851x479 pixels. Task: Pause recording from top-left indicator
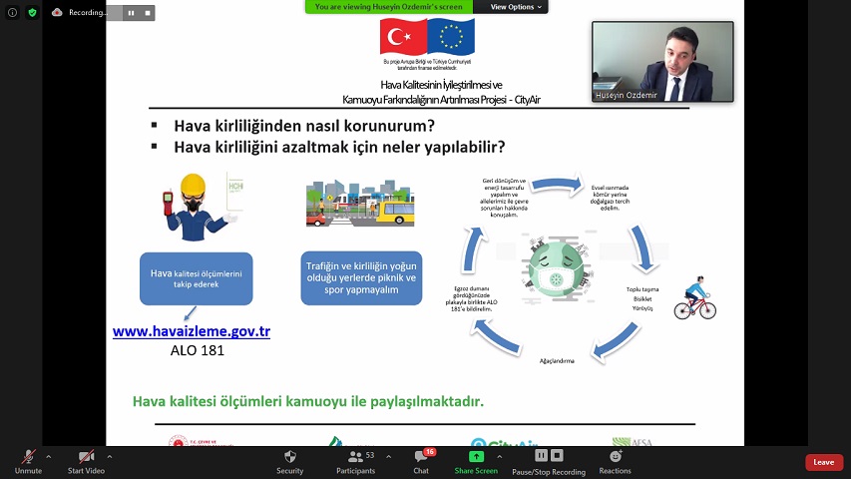point(131,13)
